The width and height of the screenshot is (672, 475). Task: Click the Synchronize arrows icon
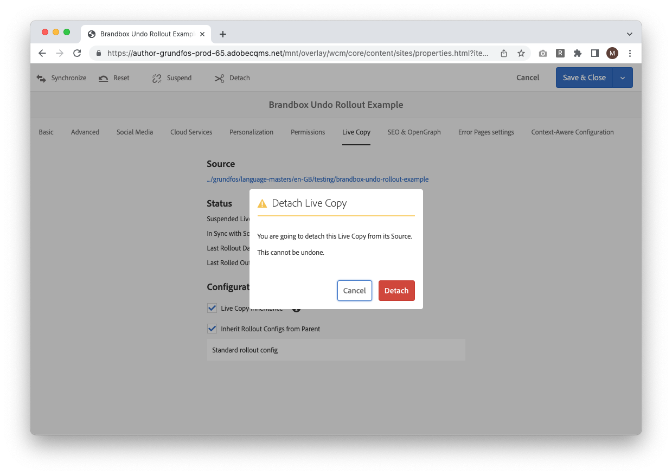[41, 78]
